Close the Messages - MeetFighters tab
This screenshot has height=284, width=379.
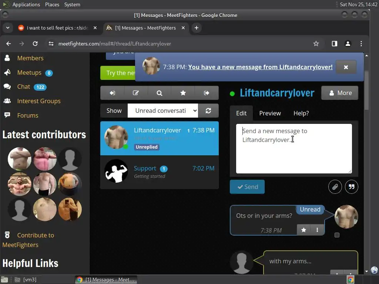tap(183, 28)
